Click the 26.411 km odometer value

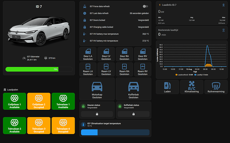point(32,60)
